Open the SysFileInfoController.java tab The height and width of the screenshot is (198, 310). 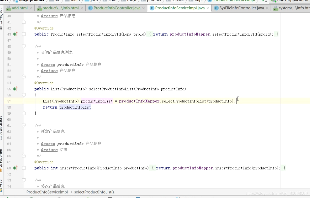click(x=241, y=8)
